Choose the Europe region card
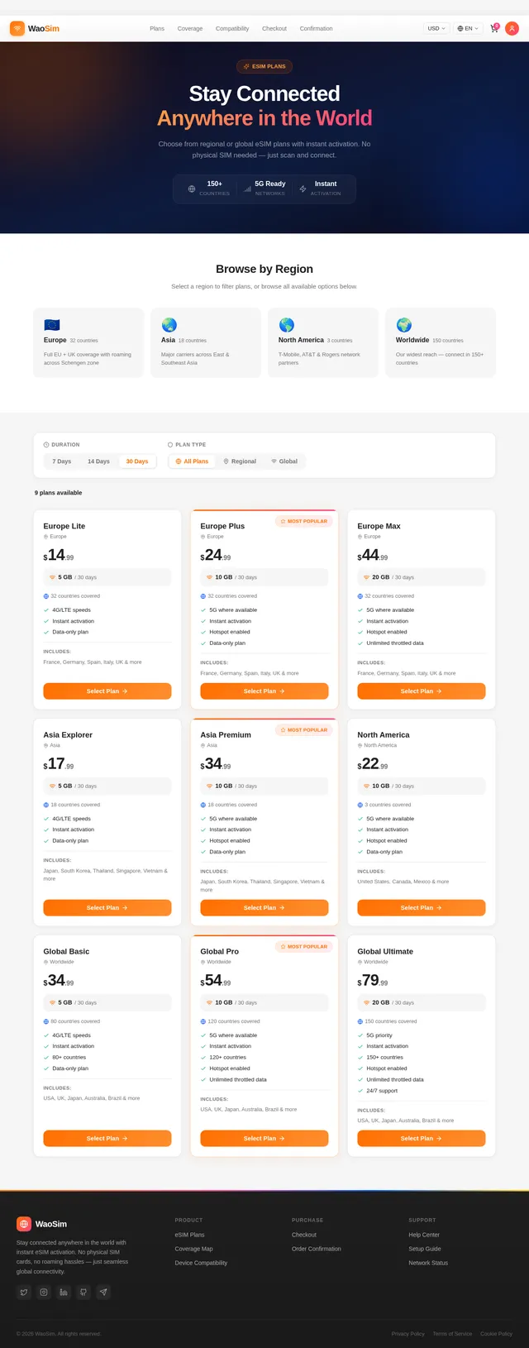 (x=88, y=342)
